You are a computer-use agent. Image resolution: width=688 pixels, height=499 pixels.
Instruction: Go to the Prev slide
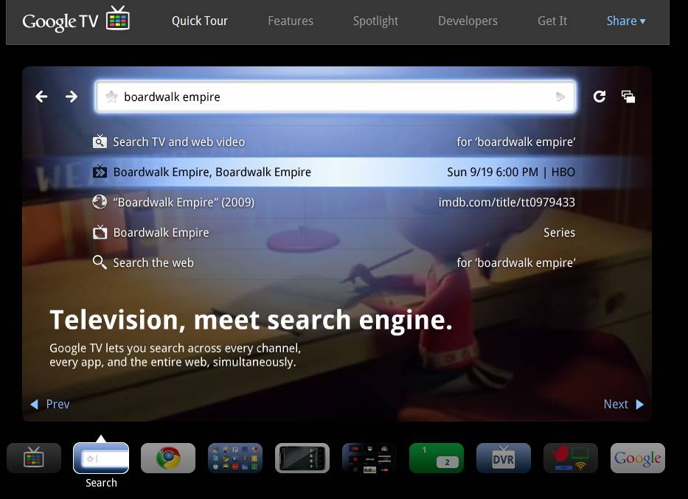pyautogui.click(x=49, y=404)
